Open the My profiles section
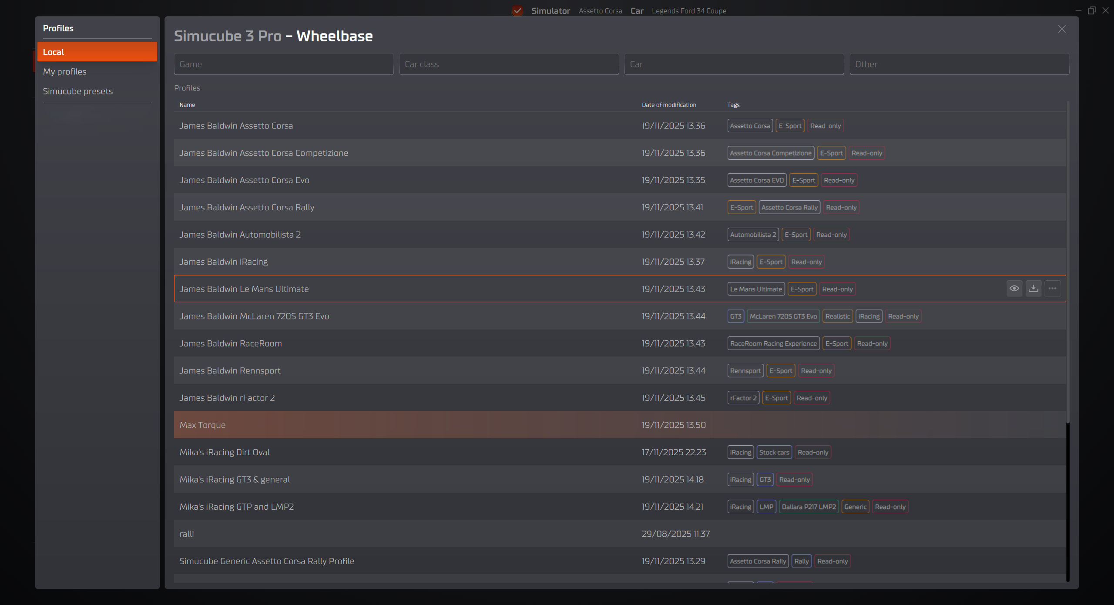1114x605 pixels. pos(64,71)
